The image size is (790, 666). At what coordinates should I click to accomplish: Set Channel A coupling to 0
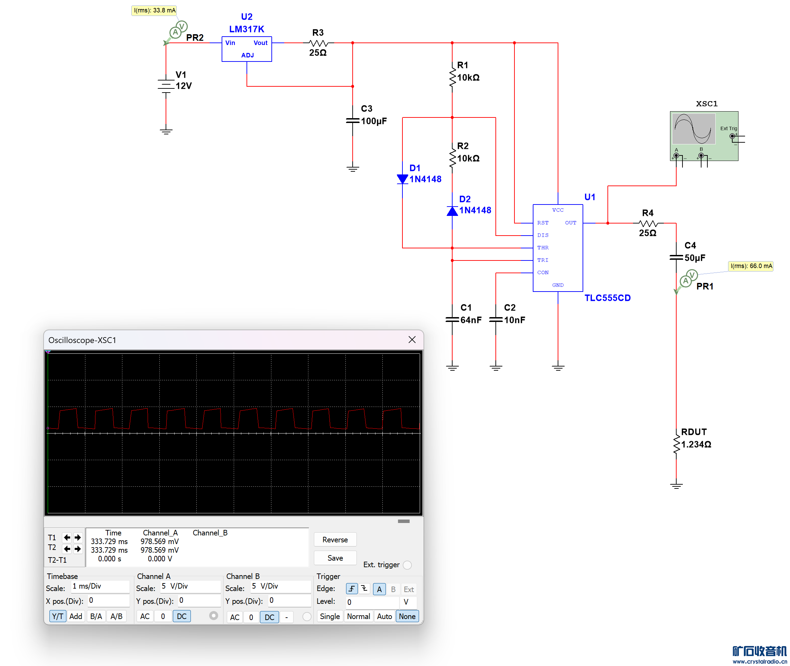pos(163,616)
